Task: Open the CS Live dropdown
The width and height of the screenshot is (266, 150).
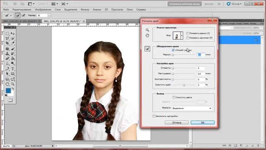Action: pyautogui.click(x=234, y=4)
